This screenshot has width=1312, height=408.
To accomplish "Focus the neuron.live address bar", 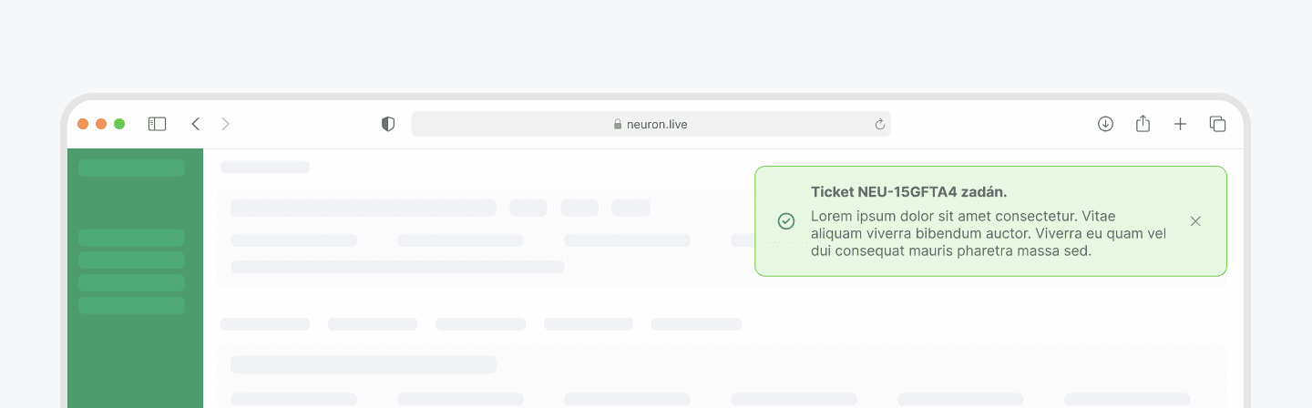I will 651,124.
